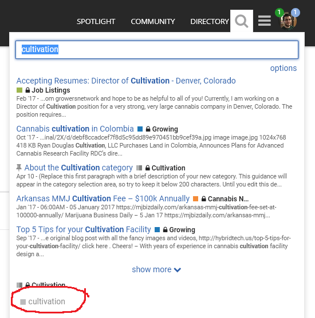Click the green Job Listings category square
This screenshot has height=318, width=315.
pos(19,90)
